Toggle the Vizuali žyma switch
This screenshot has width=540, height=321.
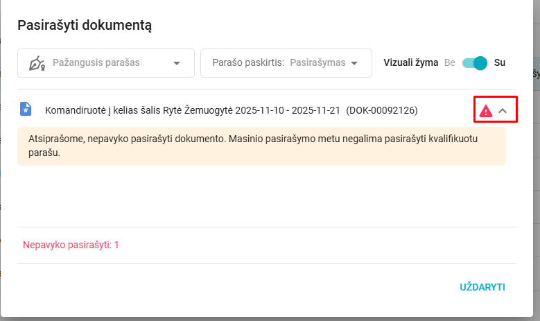pos(475,63)
